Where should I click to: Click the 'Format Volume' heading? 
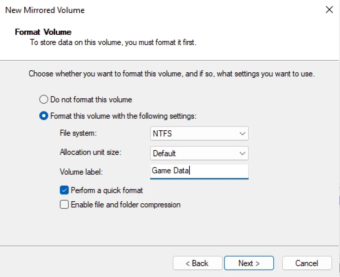[x=43, y=32]
